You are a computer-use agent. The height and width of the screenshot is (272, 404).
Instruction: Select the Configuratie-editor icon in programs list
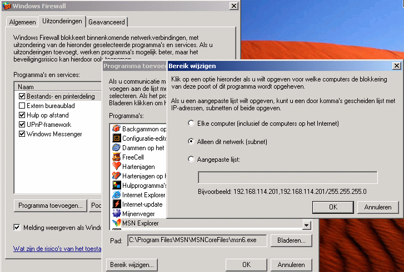pos(117,138)
